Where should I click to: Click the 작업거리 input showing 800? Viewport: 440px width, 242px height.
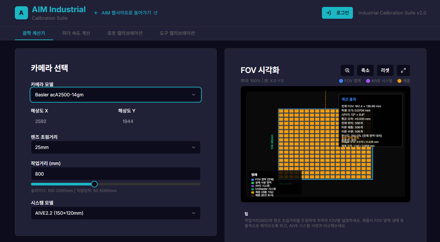click(x=115, y=174)
